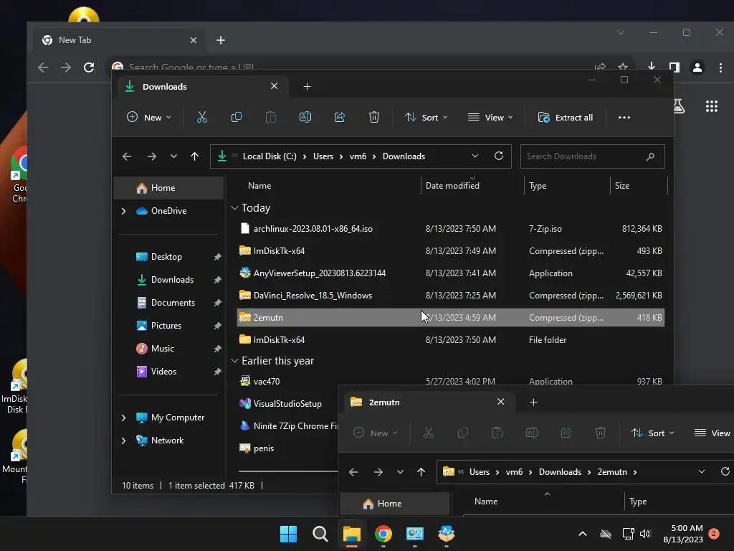Go up one folder in 2emutn window
Screen dimensions: 734x551
point(421,472)
